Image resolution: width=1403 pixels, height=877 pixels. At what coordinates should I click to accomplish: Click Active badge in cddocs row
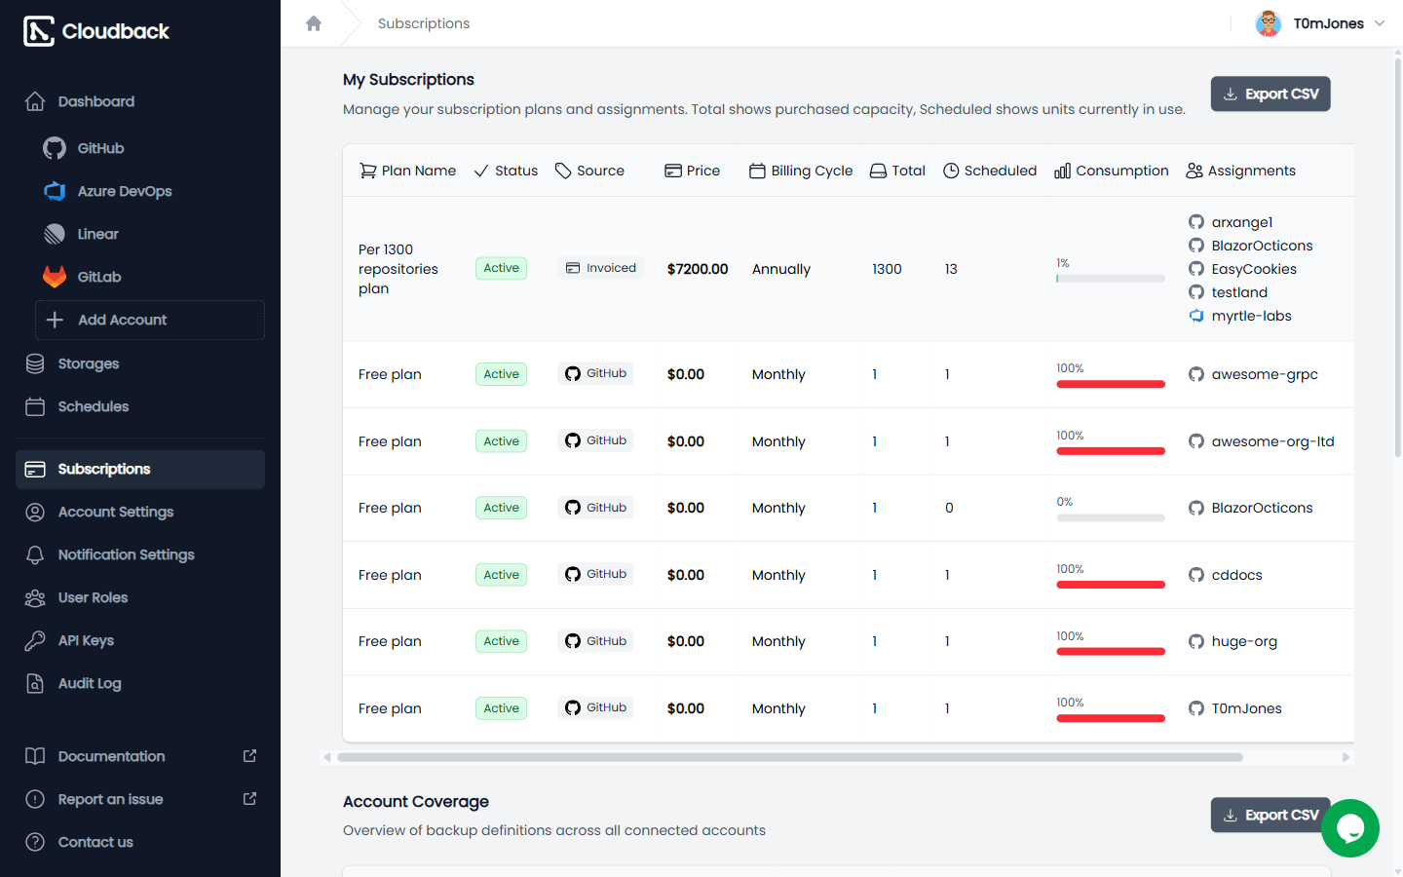pos(501,575)
